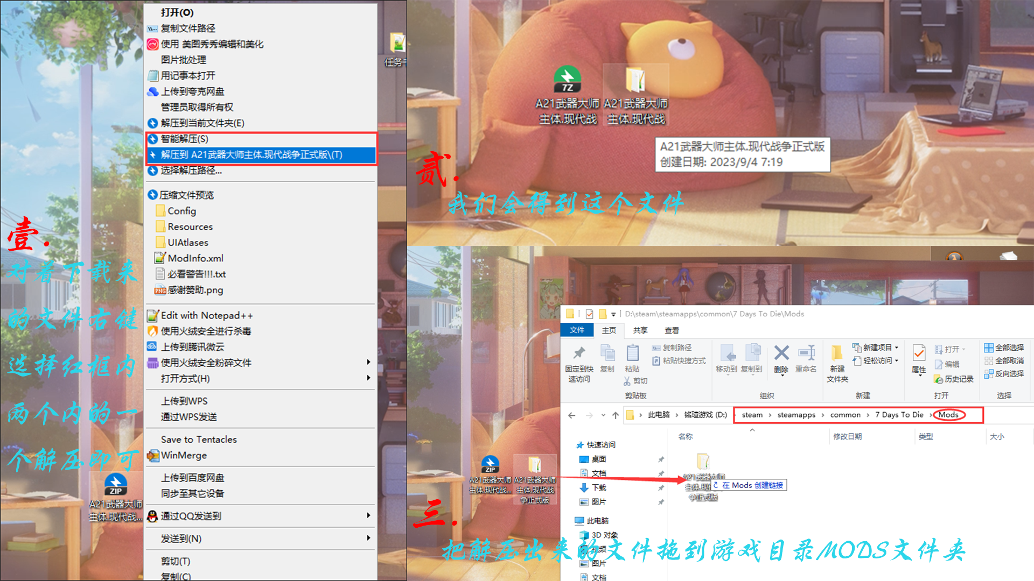
Task: Choose 解压到当前文件夹(E)
Action: 261,123
